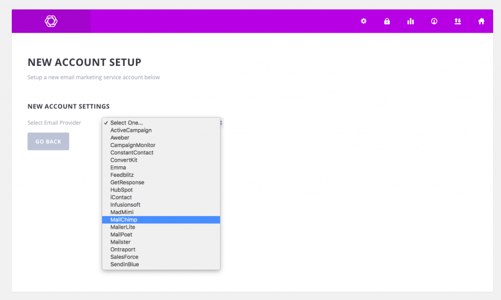Choose ConstantContact option
Image resolution: width=501 pixels, height=300 pixels.
[x=161, y=152]
